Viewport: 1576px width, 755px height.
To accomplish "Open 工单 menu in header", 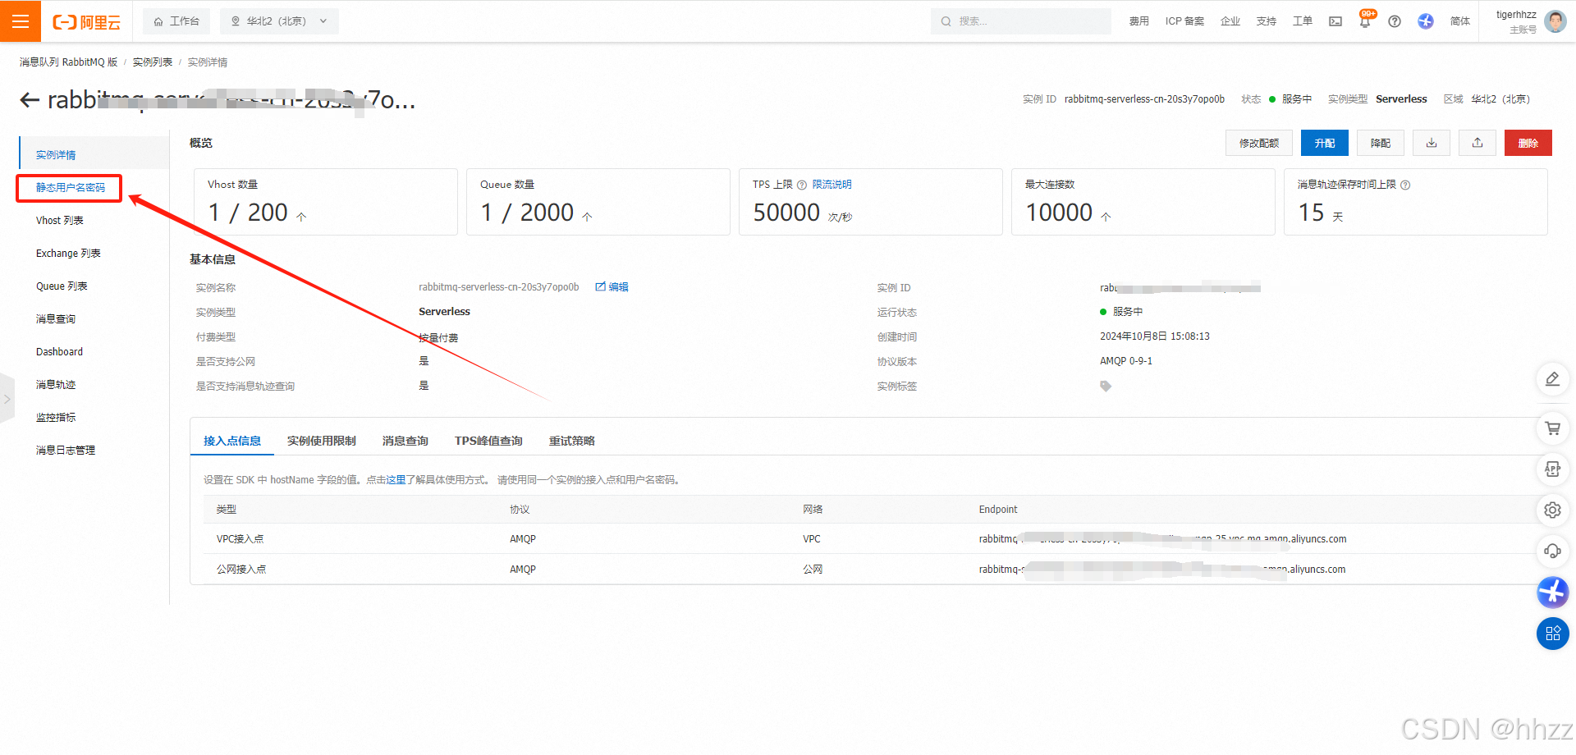I will point(1303,21).
